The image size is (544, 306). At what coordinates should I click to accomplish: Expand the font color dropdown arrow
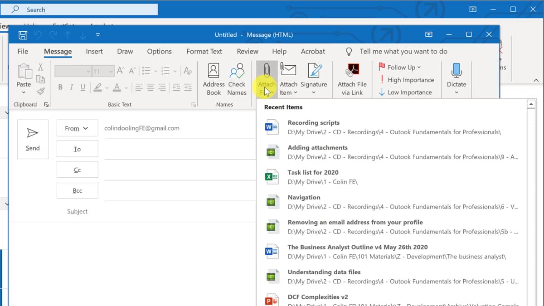(126, 87)
